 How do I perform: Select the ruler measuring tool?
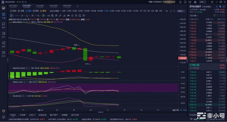tap(60, 15)
